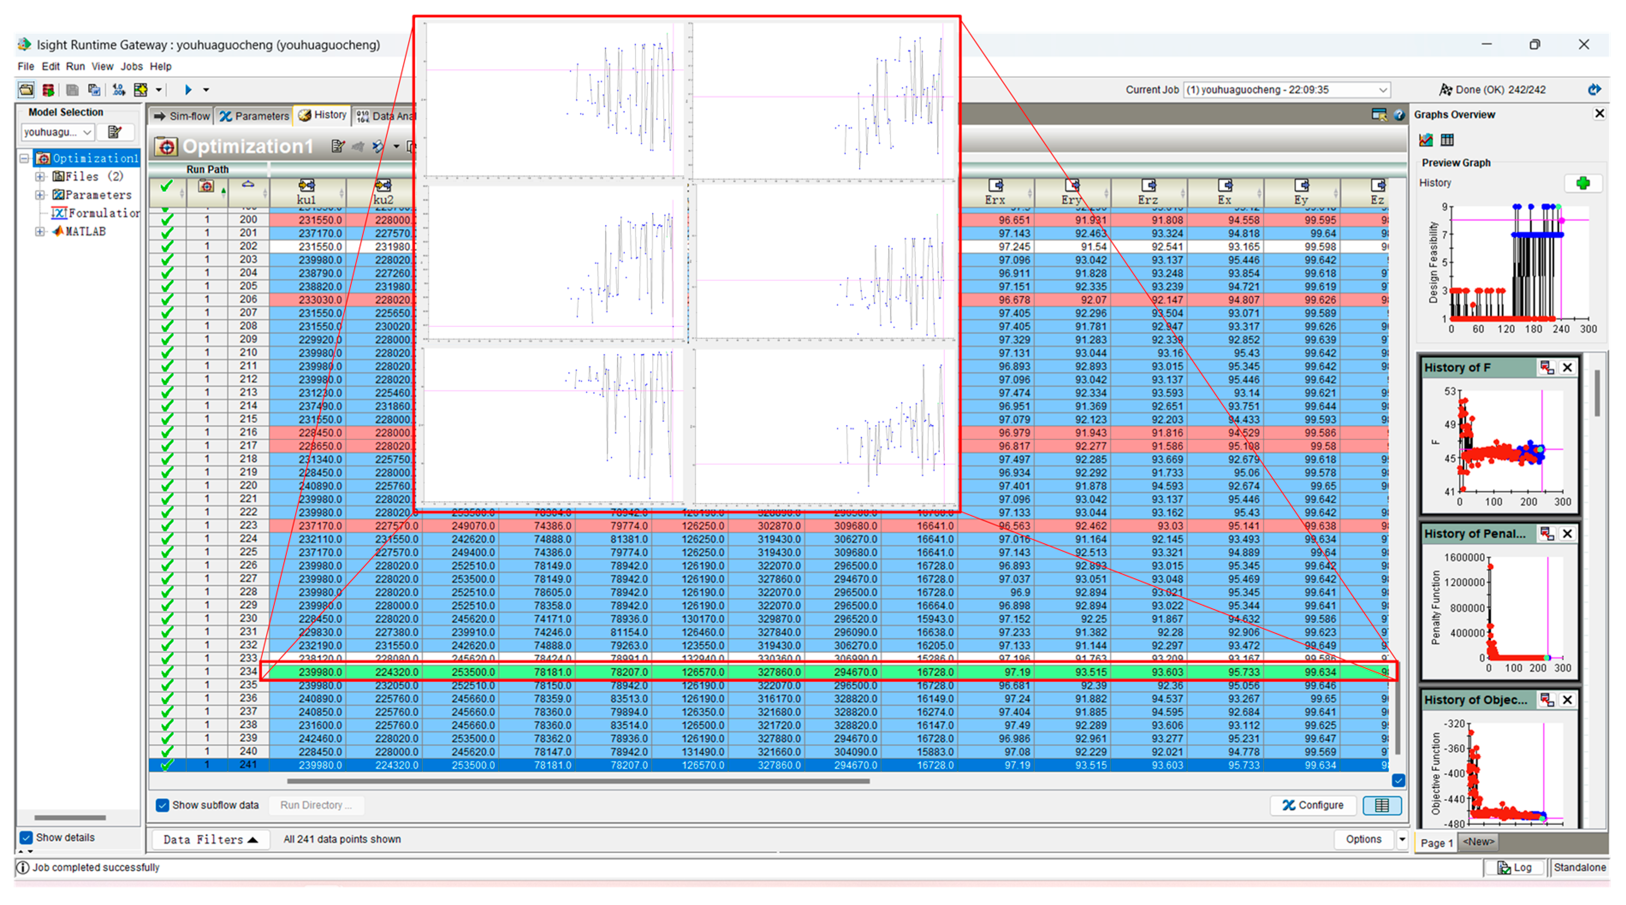This screenshot has height=905, width=1626.
Task: Open the Run menu
Action: click(x=75, y=66)
